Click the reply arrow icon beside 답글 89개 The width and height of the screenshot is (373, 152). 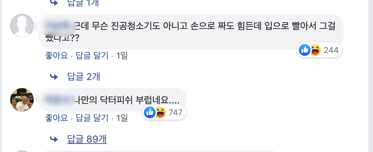(54, 139)
